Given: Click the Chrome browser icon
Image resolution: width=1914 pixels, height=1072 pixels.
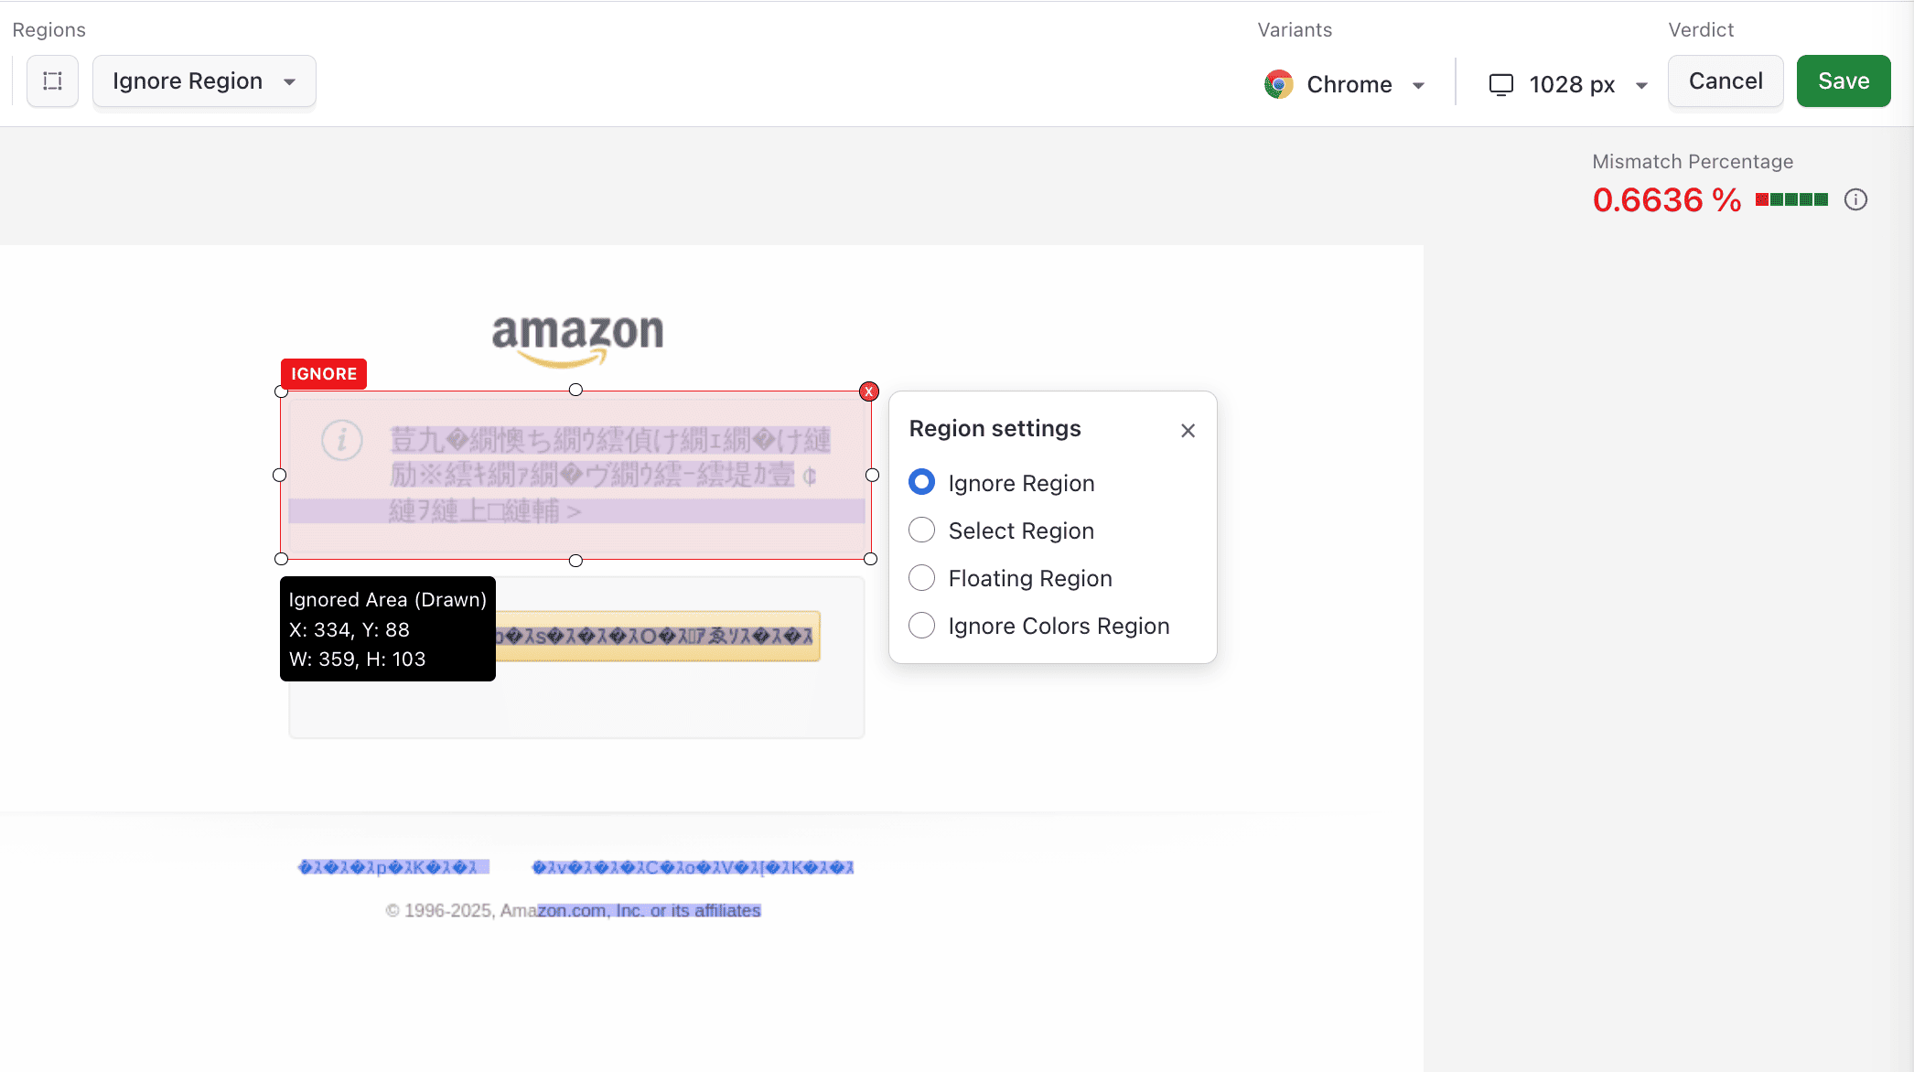Looking at the screenshot, I should [1277, 83].
